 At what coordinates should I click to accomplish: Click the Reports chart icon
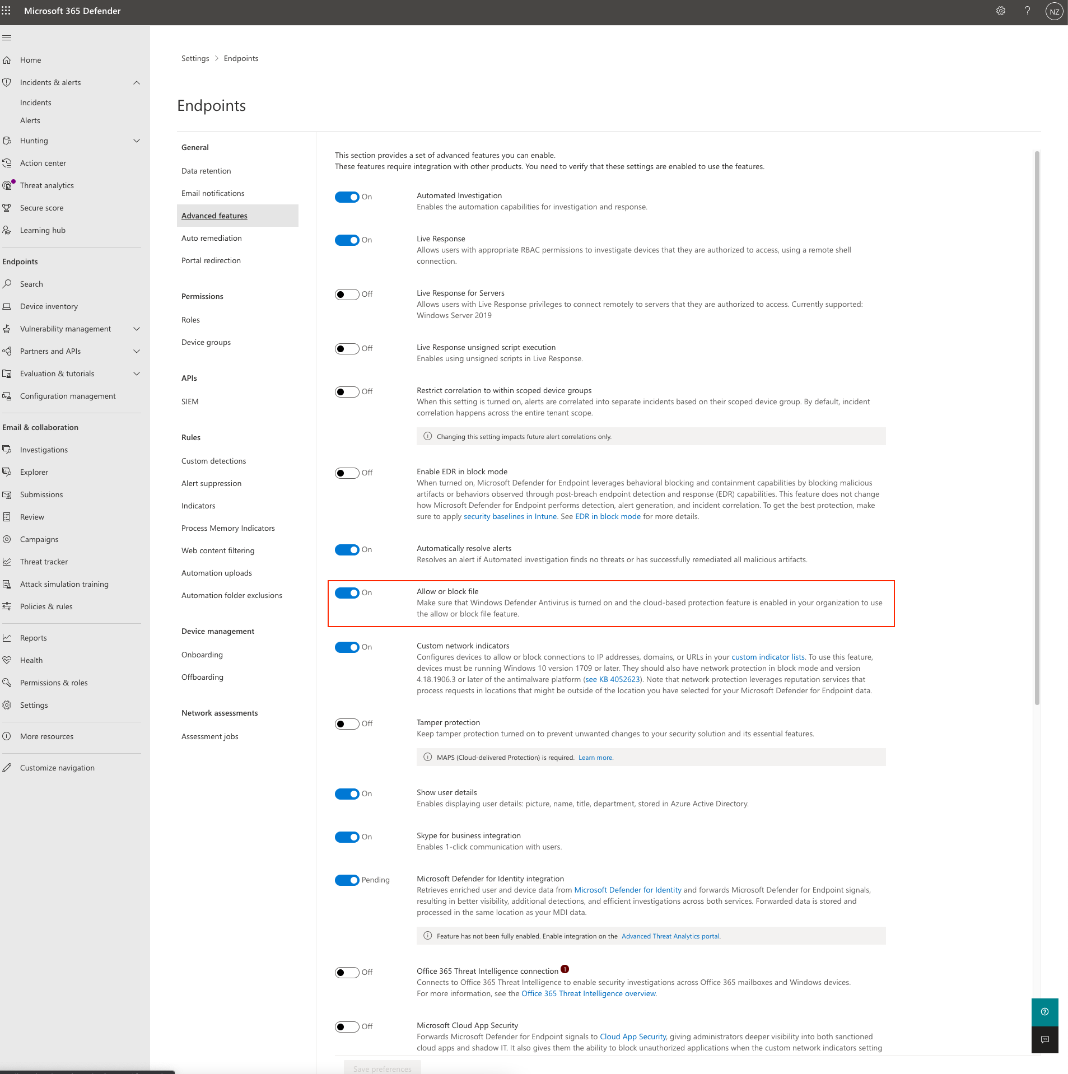point(7,638)
